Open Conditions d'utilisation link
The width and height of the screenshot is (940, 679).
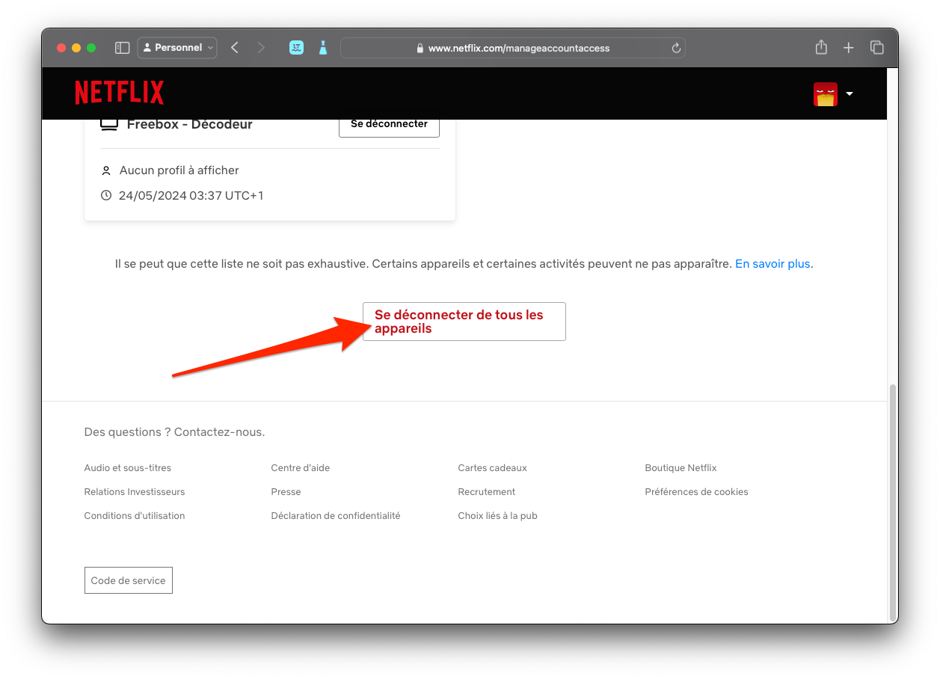(x=135, y=516)
